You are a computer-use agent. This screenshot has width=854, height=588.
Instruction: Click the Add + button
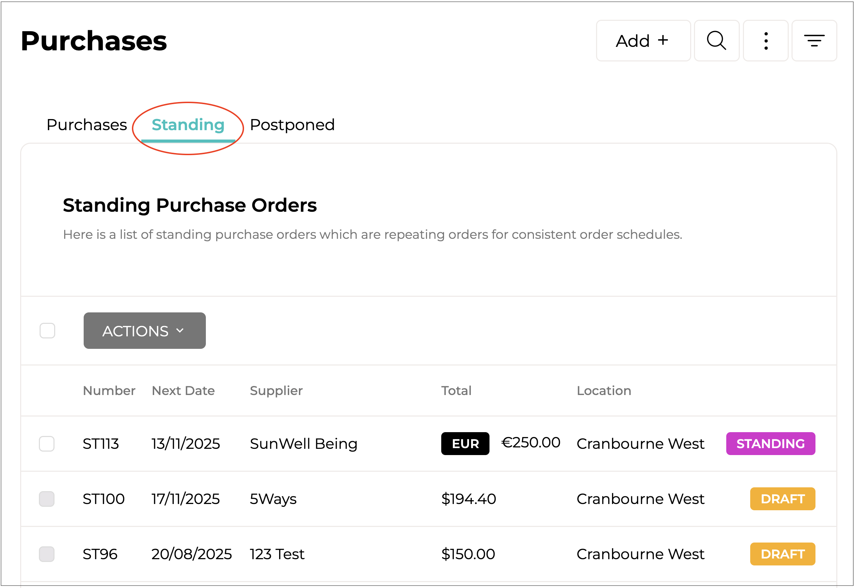click(x=643, y=41)
